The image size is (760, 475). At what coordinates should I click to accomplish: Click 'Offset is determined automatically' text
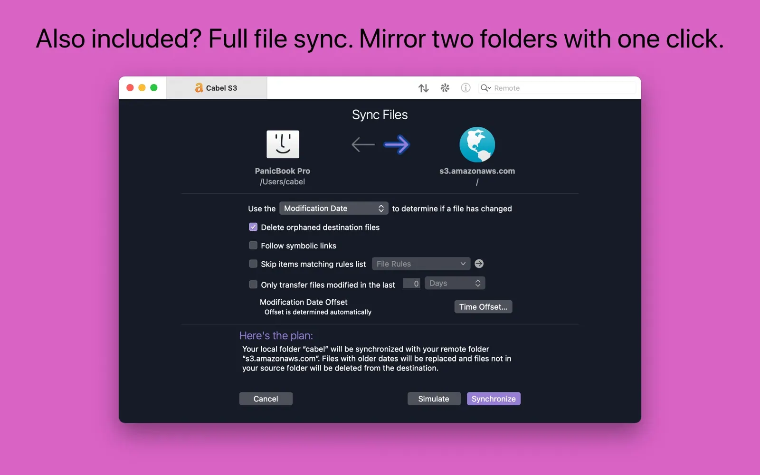[x=318, y=312]
